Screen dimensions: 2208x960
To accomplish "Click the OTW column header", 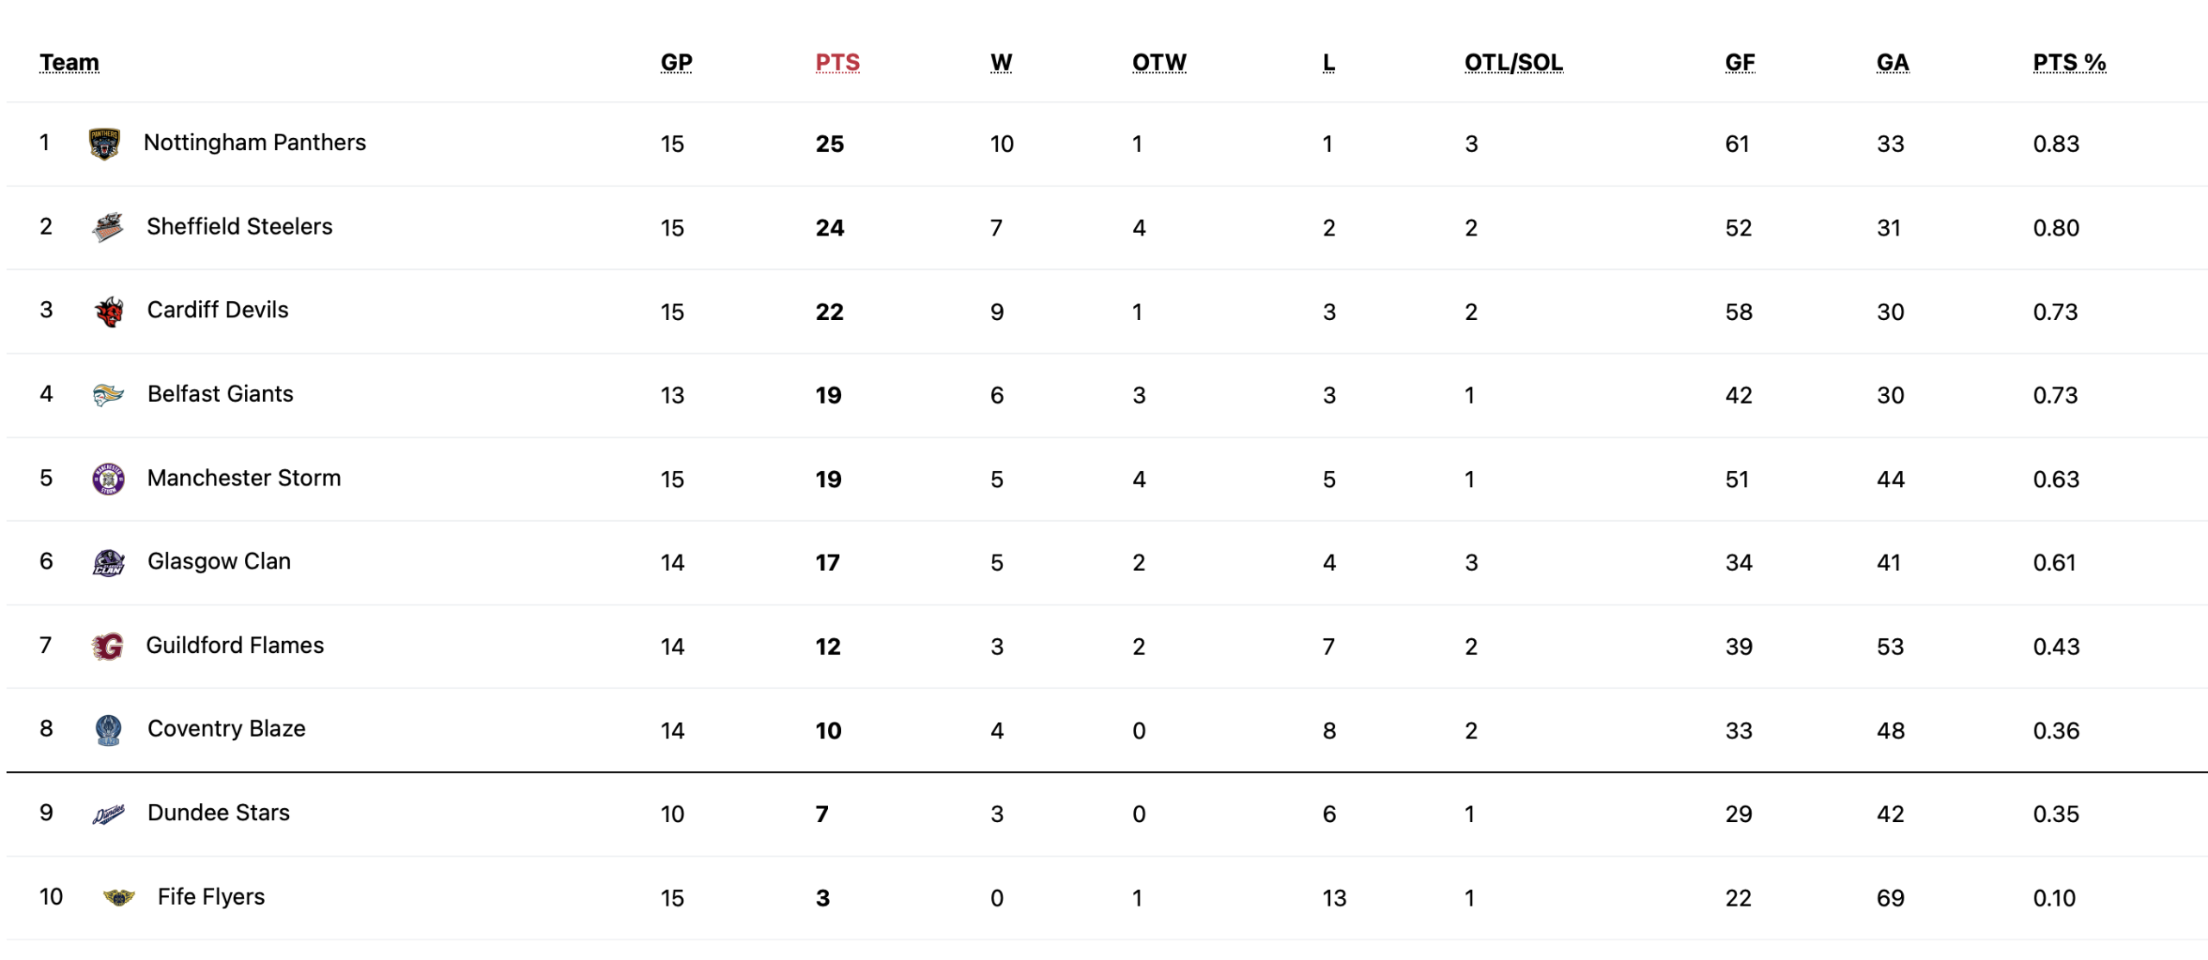I will click(x=1158, y=62).
